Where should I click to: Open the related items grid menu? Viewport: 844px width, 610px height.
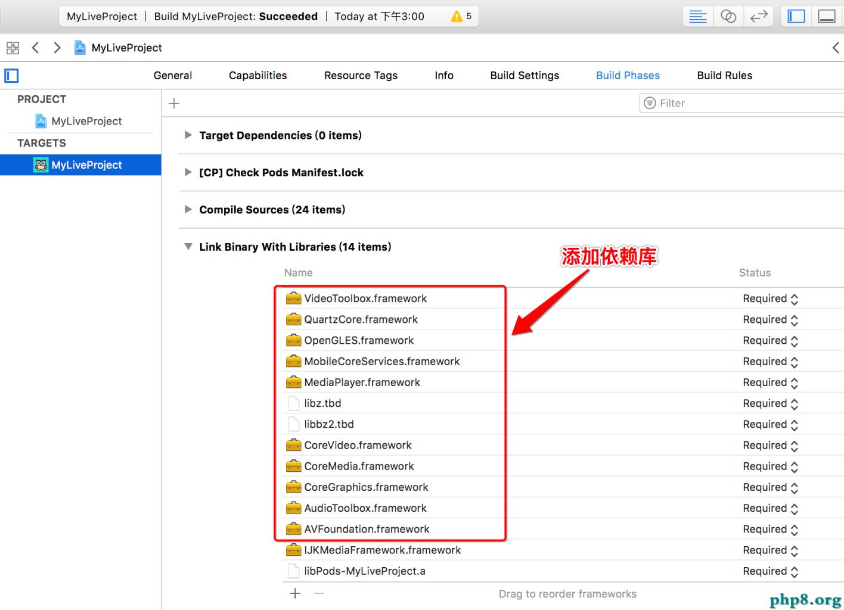coord(13,48)
